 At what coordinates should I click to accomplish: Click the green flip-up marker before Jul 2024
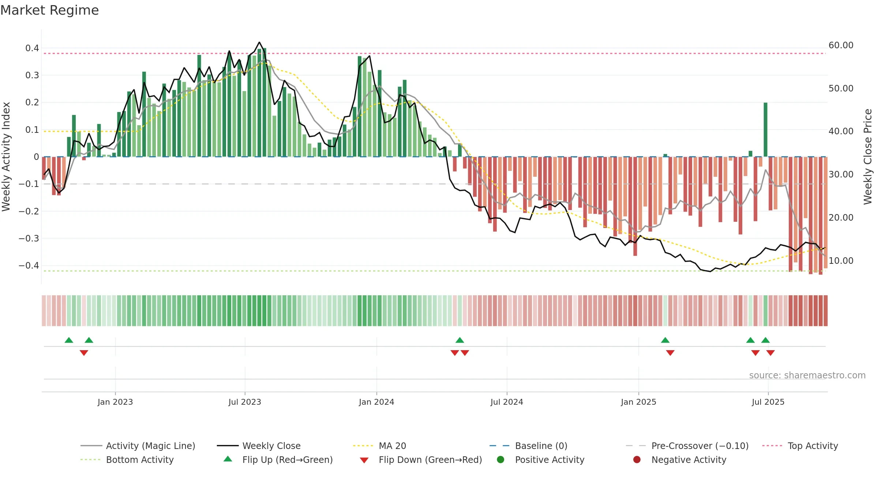coord(460,340)
